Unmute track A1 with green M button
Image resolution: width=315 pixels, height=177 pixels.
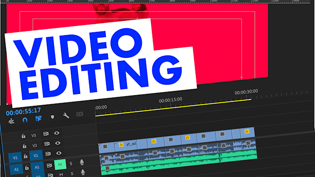point(60,165)
